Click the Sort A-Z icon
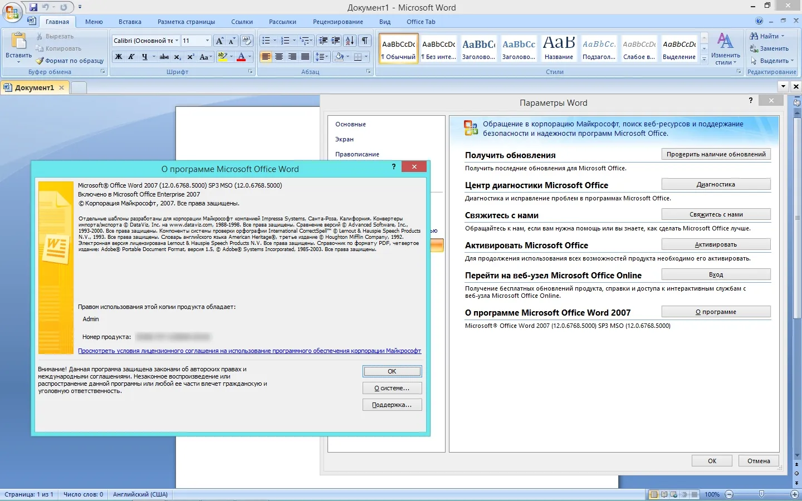802x501 pixels. coord(350,41)
